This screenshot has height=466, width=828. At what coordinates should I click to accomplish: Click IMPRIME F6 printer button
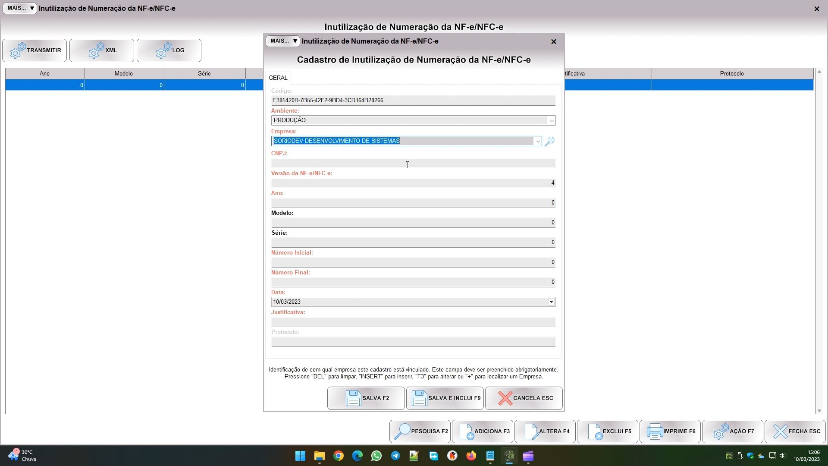tap(670, 431)
